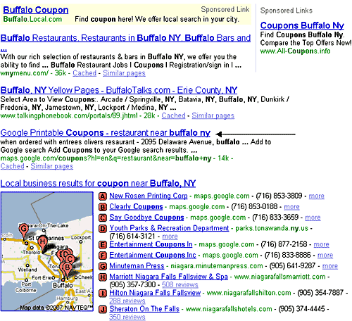Select the red G marker beside Minuteman Press

pos(103,266)
